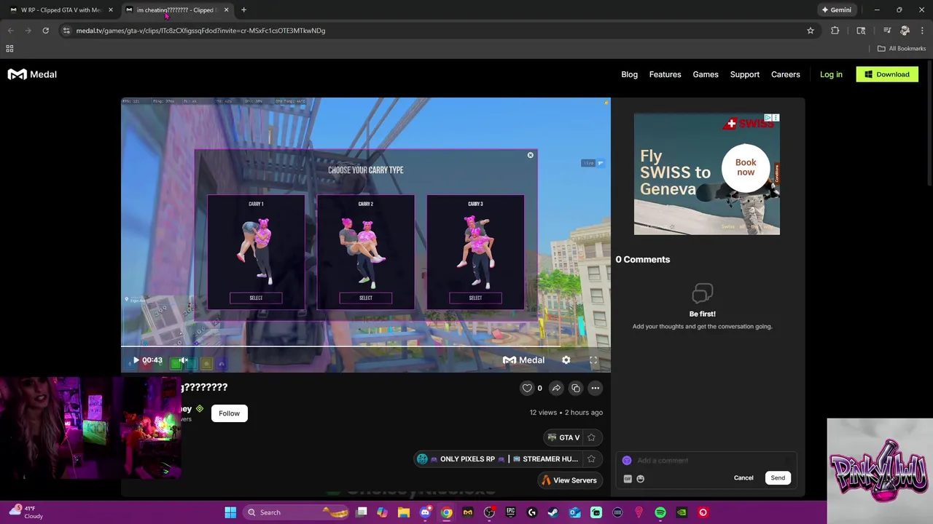933x524 pixels.
Task: Like the clip with the heart icon
Action: (x=527, y=388)
